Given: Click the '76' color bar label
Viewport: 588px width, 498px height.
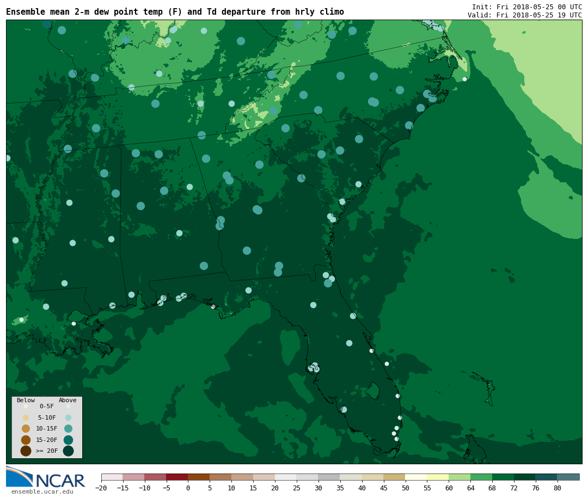Looking at the screenshot, I should (x=536, y=488).
